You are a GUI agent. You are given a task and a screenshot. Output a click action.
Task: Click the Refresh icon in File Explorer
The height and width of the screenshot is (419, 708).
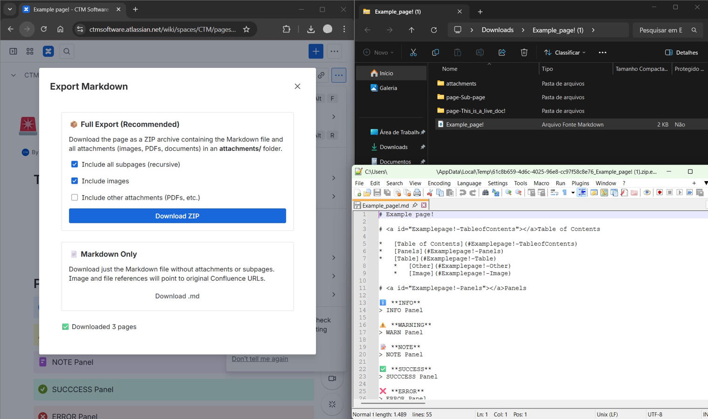(434, 30)
